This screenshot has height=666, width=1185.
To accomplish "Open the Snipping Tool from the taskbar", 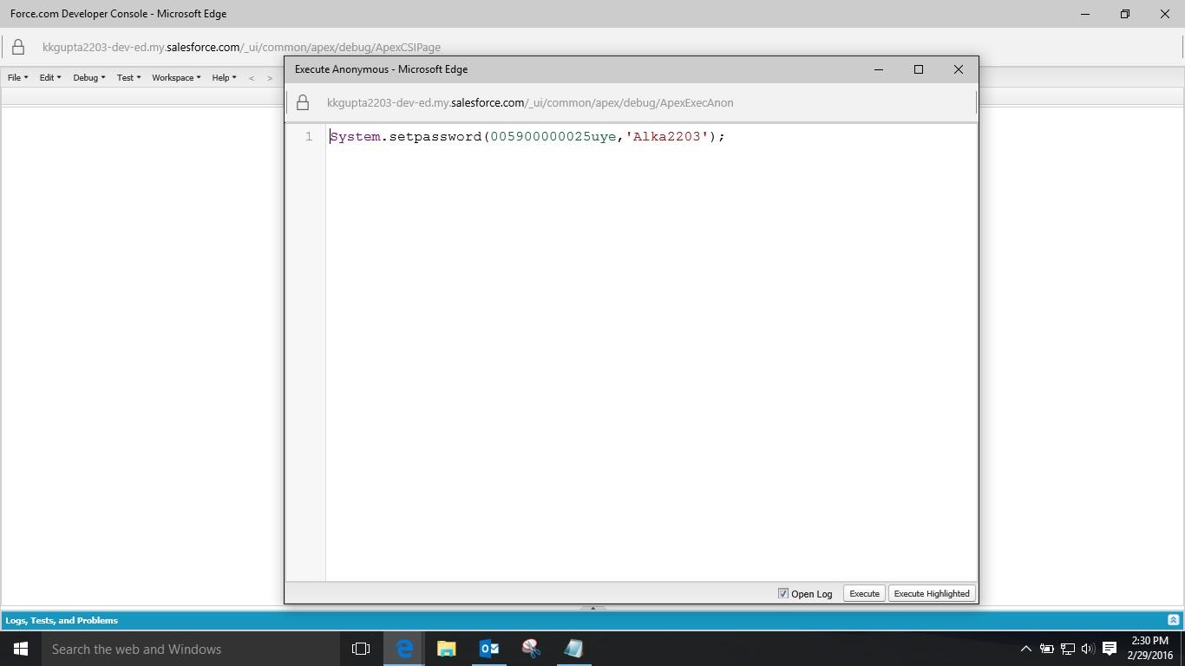I will click(x=531, y=649).
